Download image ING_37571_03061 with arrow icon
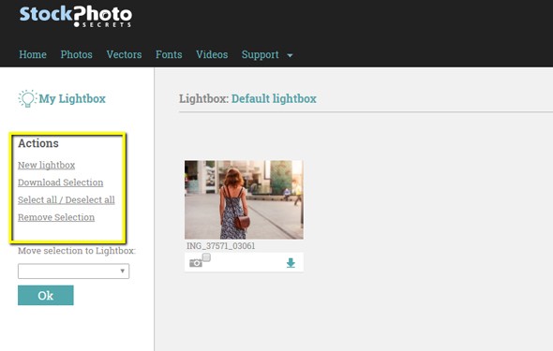This screenshot has height=351, width=553. tap(291, 263)
